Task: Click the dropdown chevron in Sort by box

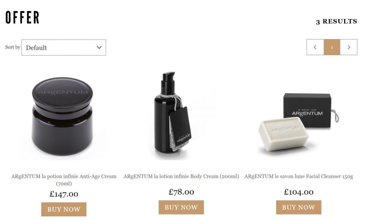Action: pos(99,47)
